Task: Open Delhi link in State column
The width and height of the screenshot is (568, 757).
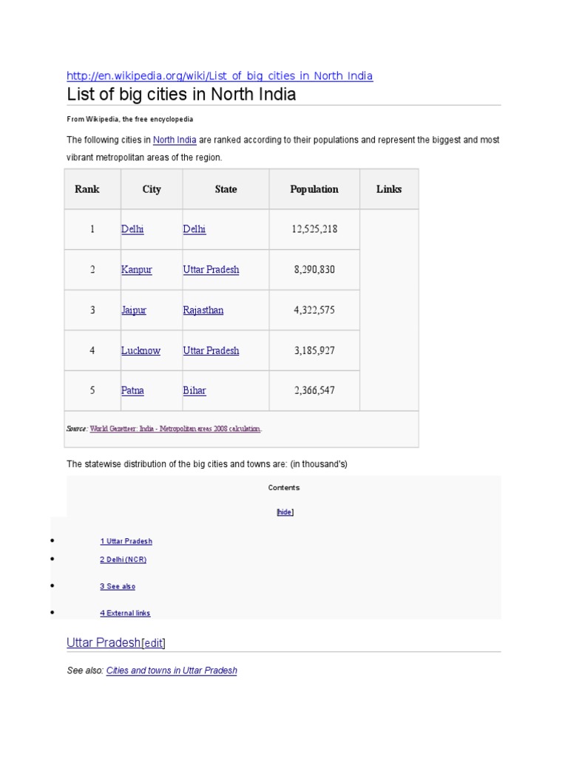Action: pyautogui.click(x=195, y=229)
